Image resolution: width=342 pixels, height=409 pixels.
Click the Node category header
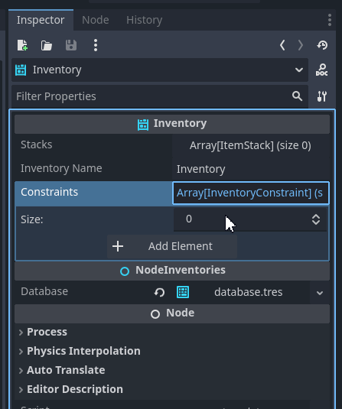(x=172, y=313)
